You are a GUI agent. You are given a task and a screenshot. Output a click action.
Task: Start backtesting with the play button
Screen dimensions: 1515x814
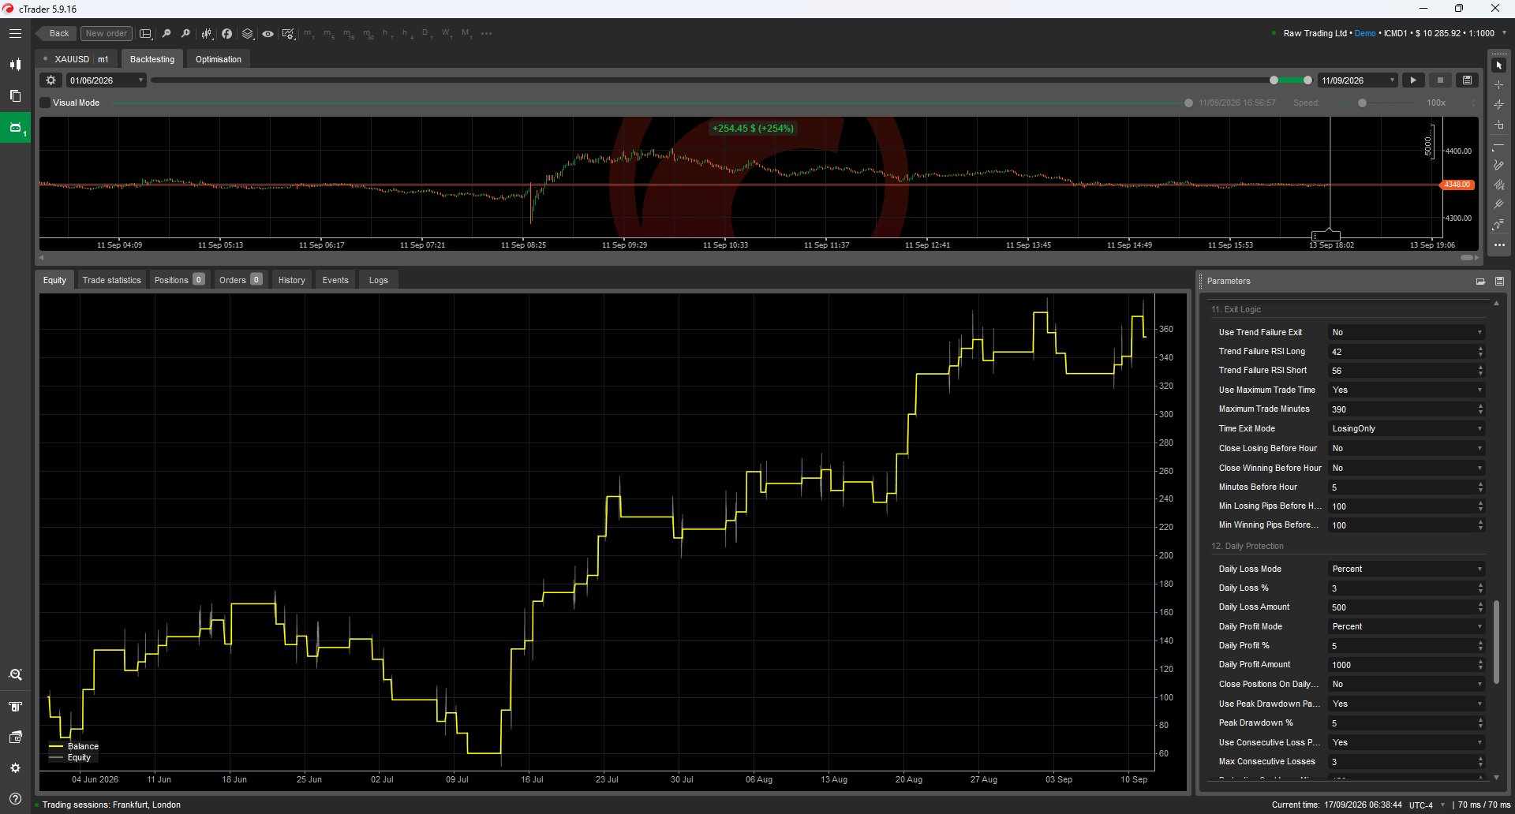[1413, 80]
